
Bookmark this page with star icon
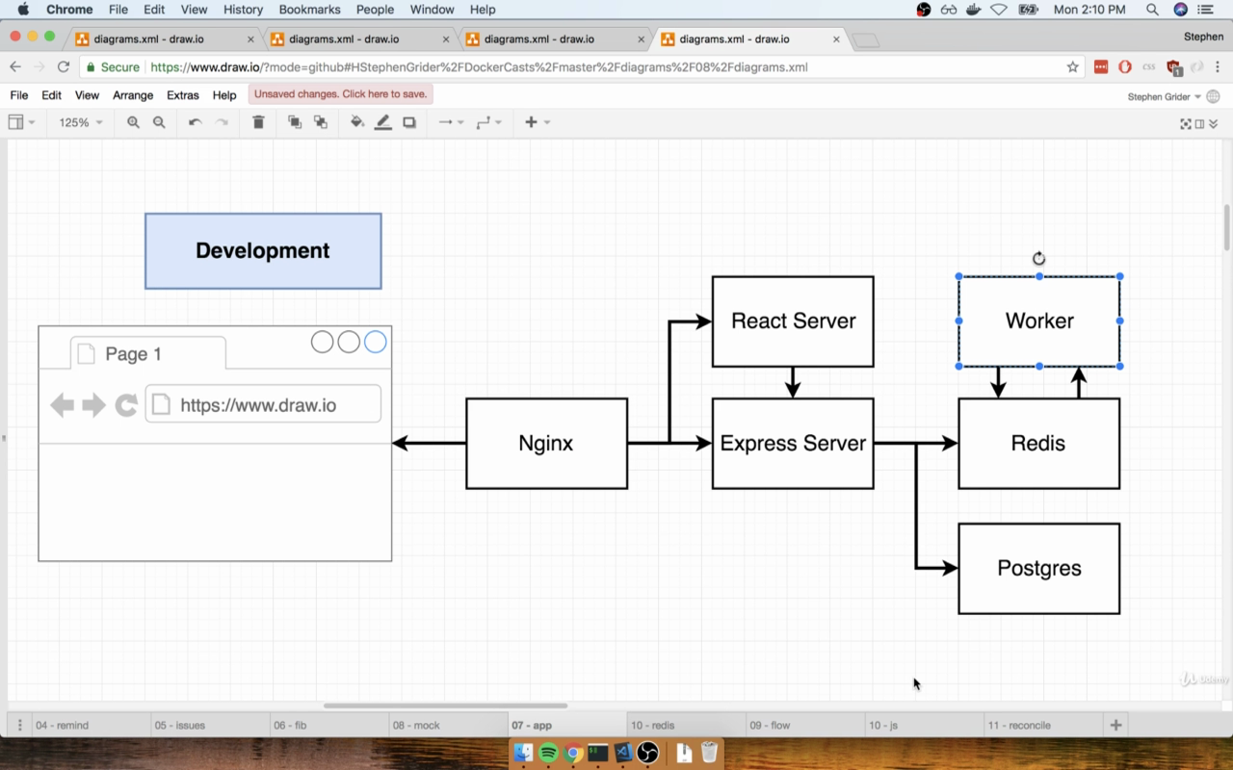pyautogui.click(x=1072, y=67)
